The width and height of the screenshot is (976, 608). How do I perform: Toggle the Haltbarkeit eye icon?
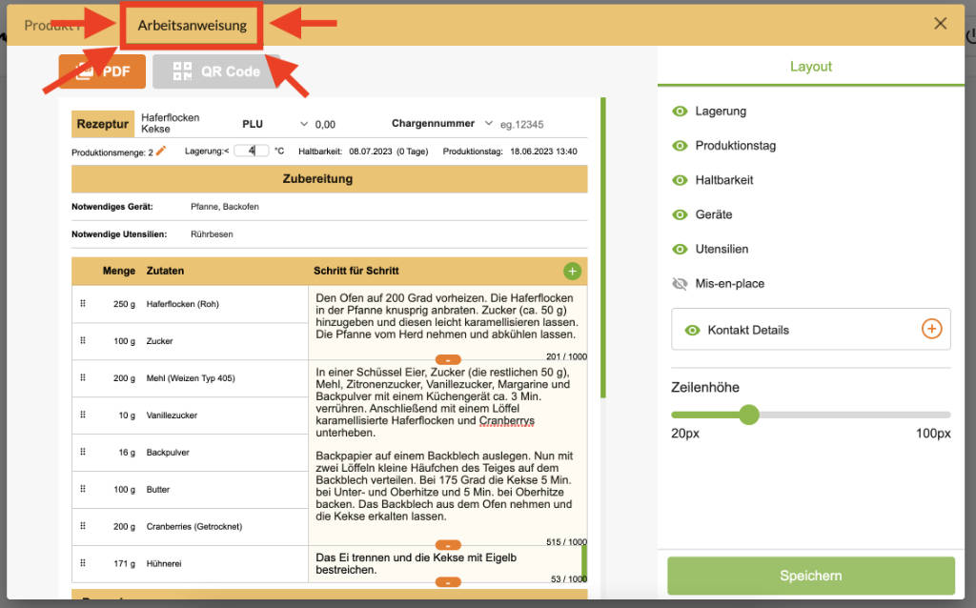(680, 180)
